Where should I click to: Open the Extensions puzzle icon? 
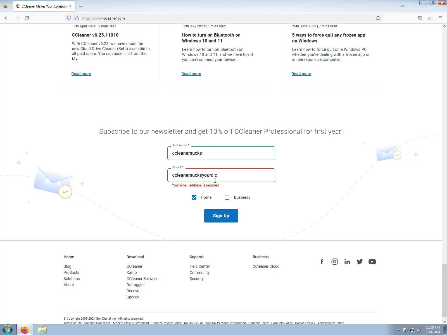click(x=430, y=18)
